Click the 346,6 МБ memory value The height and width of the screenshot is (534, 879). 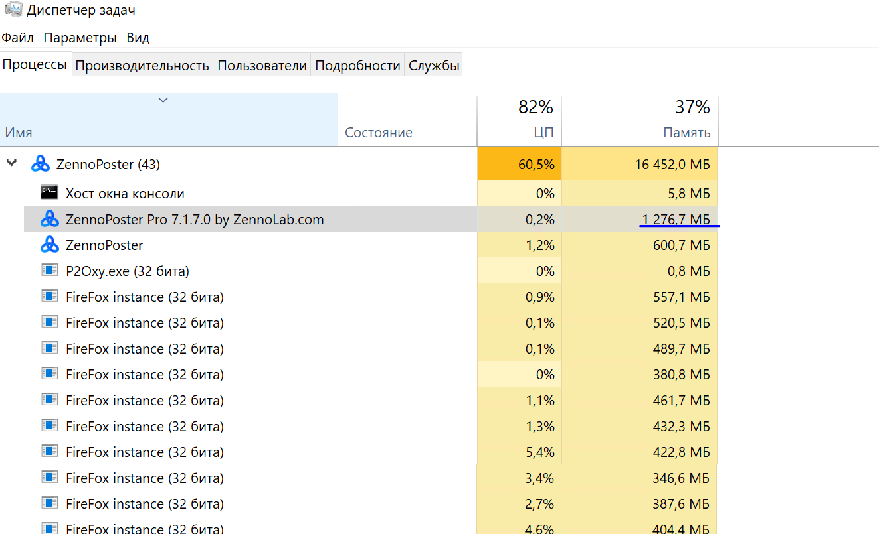point(682,478)
